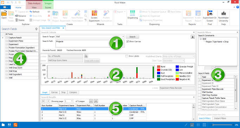Open the Dispensing tool
The image size is (240, 128).
(x=132, y=15)
